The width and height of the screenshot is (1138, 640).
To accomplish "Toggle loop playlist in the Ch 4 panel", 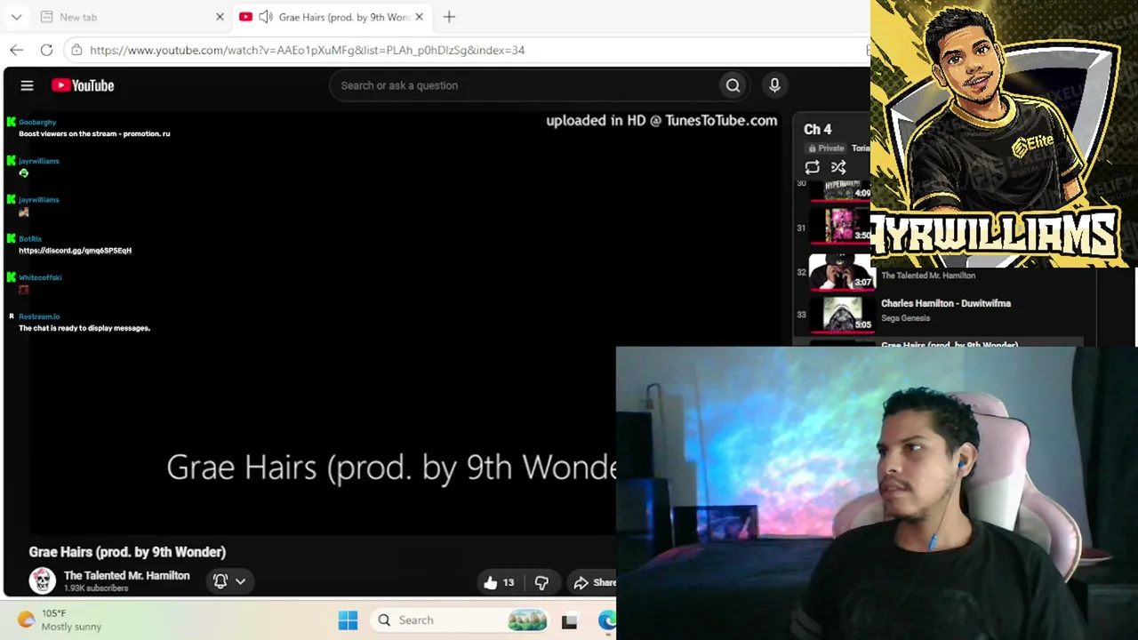I will point(812,167).
